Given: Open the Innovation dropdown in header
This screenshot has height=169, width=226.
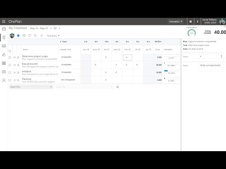Looking at the screenshot, I should click(x=176, y=22).
